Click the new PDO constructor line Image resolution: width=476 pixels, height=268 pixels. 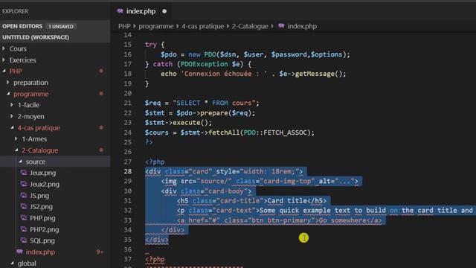255,54
